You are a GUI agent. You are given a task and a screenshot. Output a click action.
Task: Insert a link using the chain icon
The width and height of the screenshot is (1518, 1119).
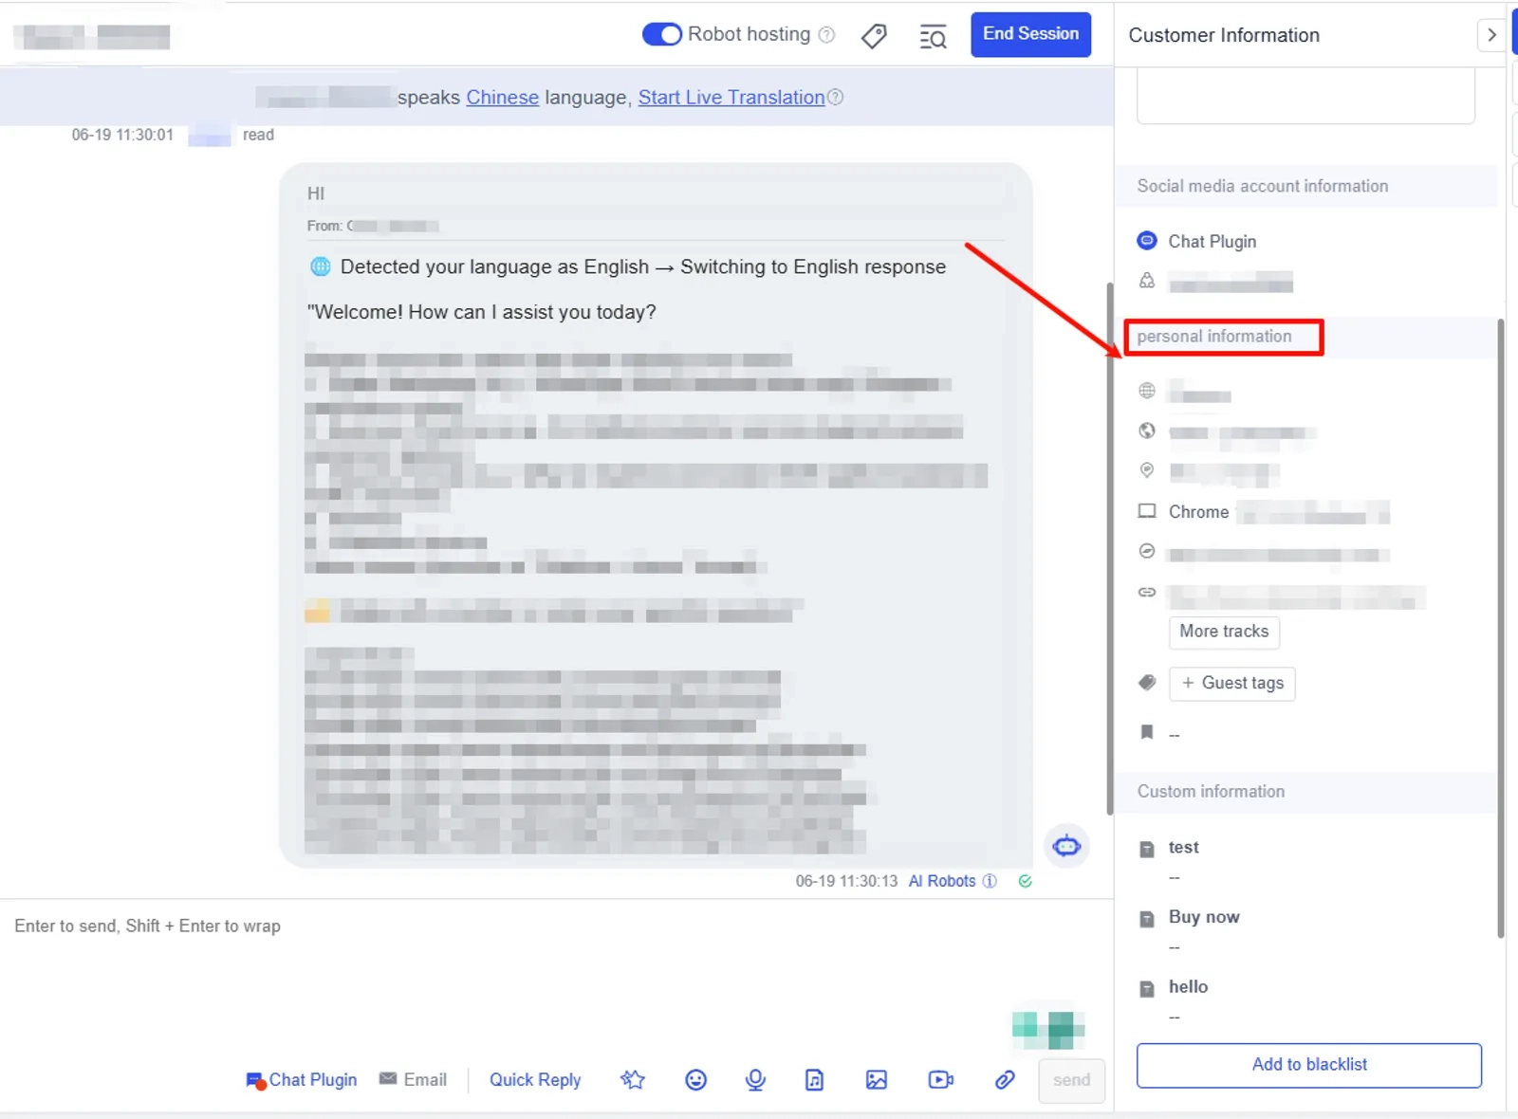coord(1005,1079)
